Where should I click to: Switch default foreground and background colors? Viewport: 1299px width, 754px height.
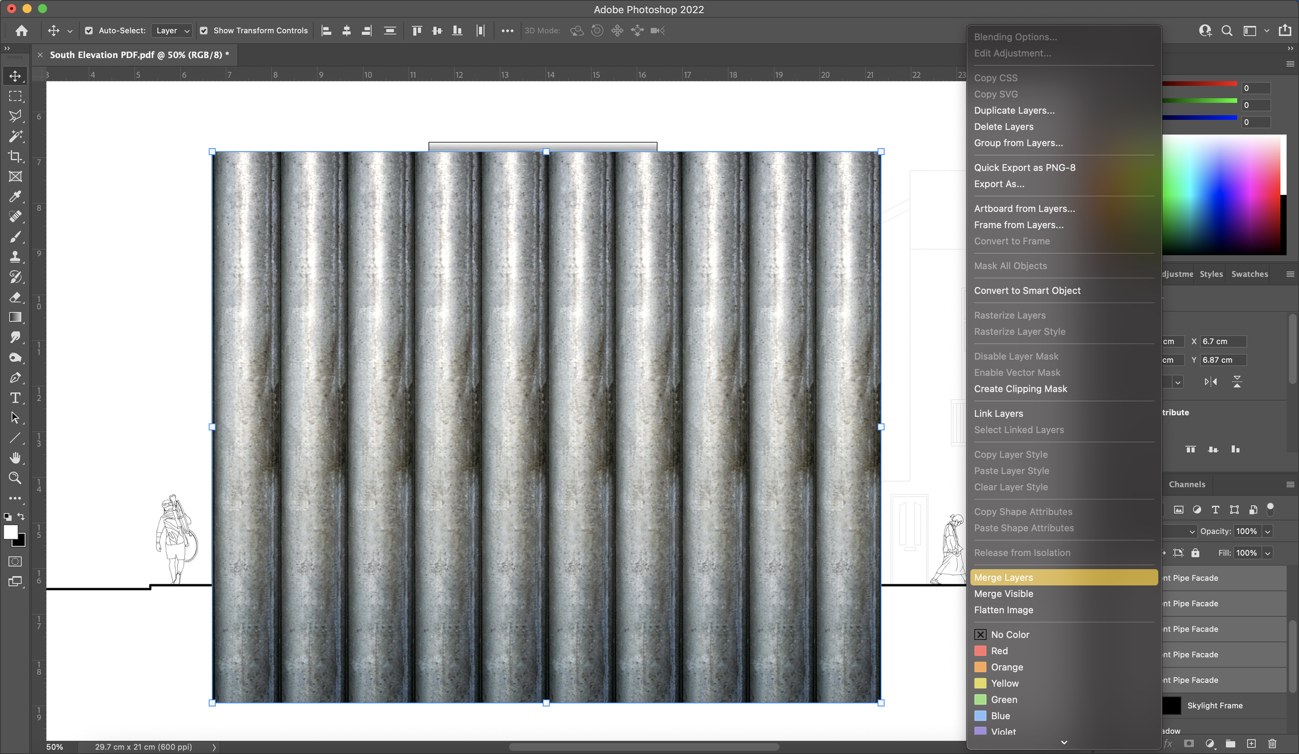click(7, 517)
